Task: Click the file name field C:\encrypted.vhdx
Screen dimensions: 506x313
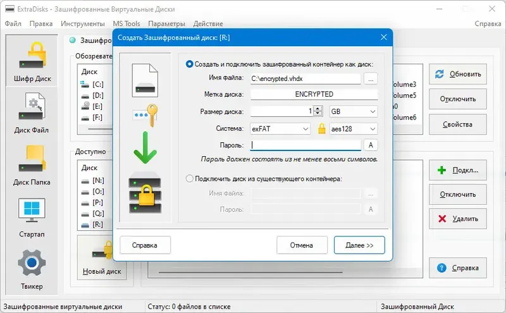Action: point(305,79)
